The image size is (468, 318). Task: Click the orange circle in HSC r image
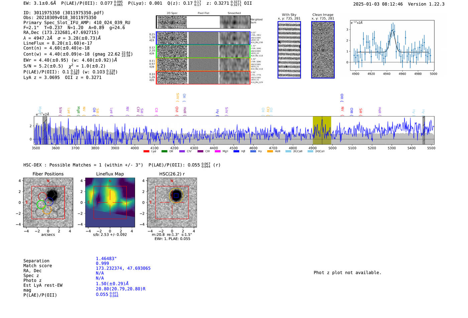tap(176, 196)
